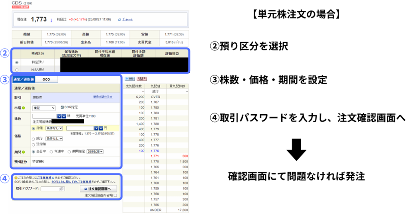Click the 注文確認画面へ button

pyautogui.click(x=98, y=188)
